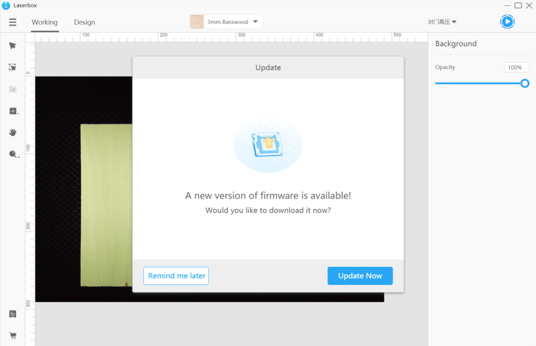536x346 pixels.
Task: Click the basswood material thumbnail
Action: (197, 22)
